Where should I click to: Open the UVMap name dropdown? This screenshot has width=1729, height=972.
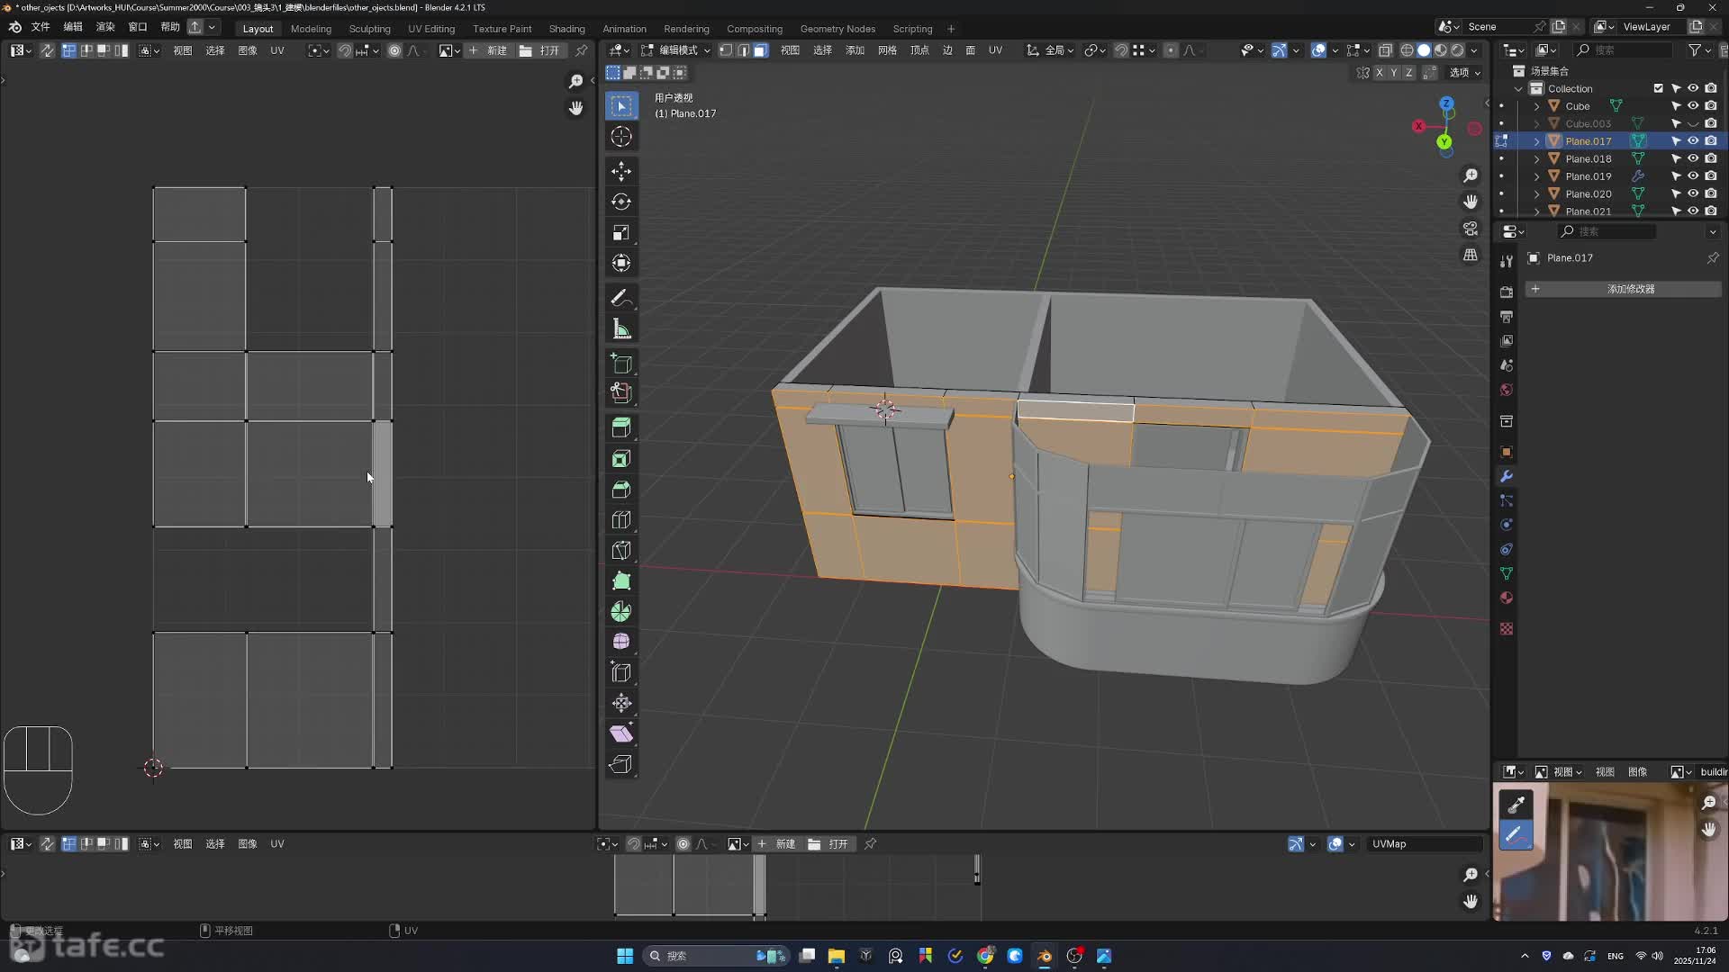(1423, 844)
